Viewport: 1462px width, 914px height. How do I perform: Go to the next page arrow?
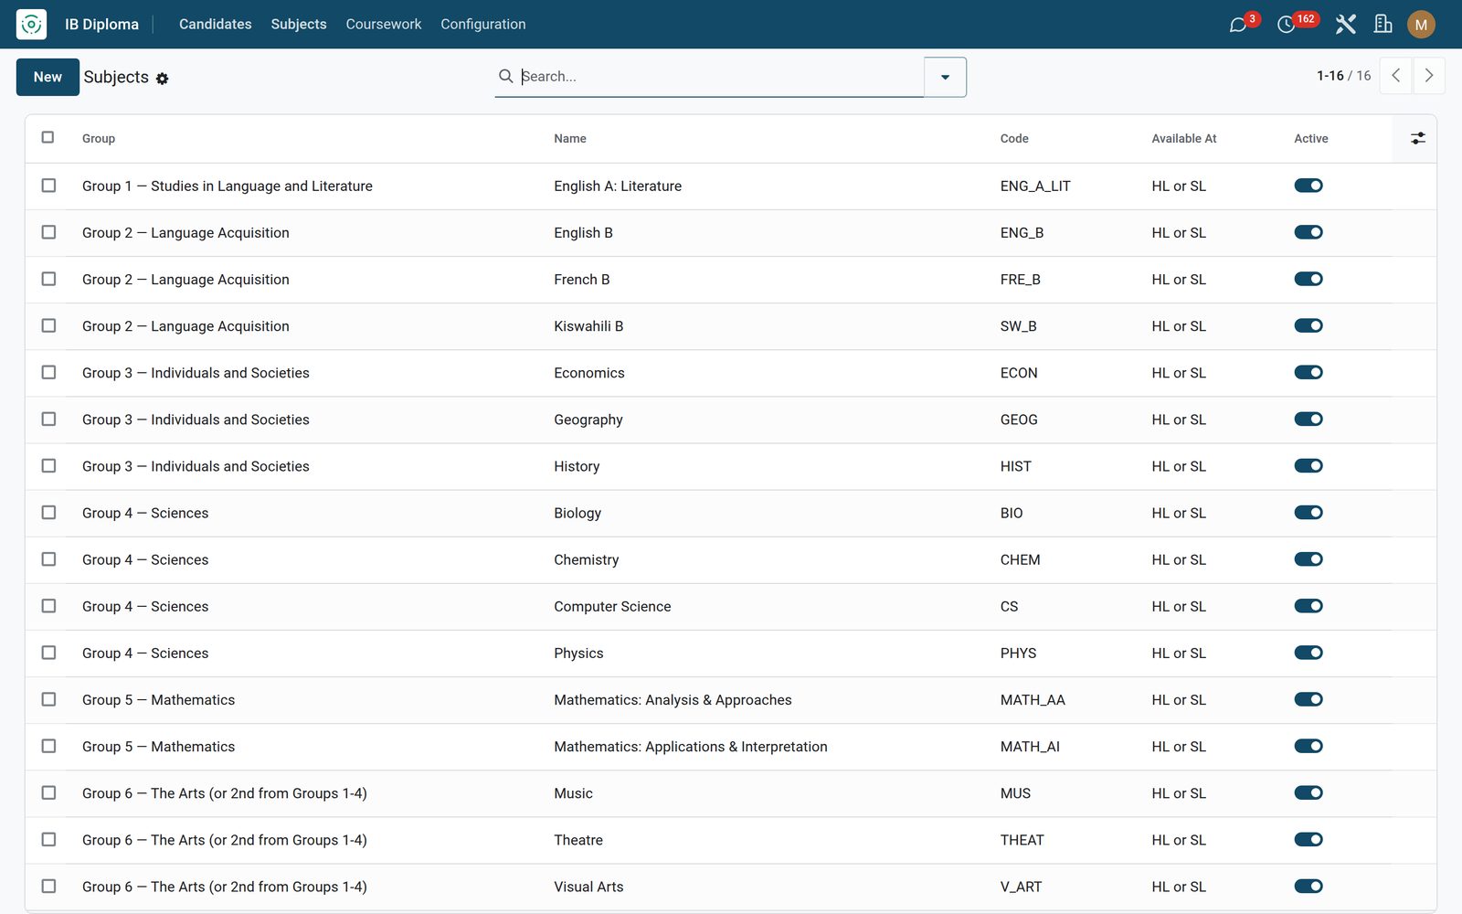coord(1429,76)
